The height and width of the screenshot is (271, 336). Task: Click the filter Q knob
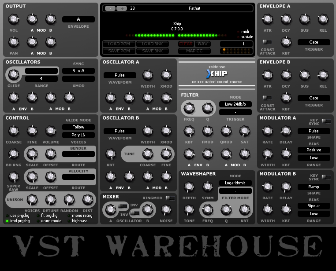point(207,108)
